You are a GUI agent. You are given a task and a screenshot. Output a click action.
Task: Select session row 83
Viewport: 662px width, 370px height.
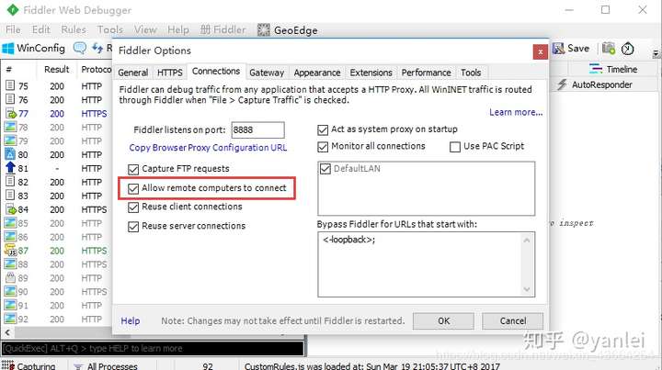[x=57, y=196]
